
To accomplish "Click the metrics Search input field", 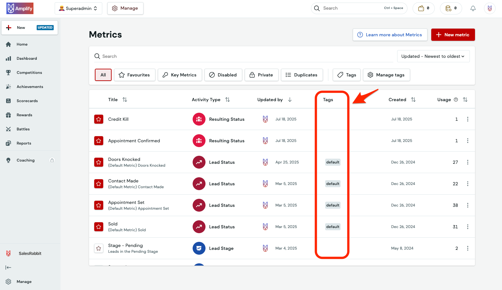I will (x=244, y=56).
